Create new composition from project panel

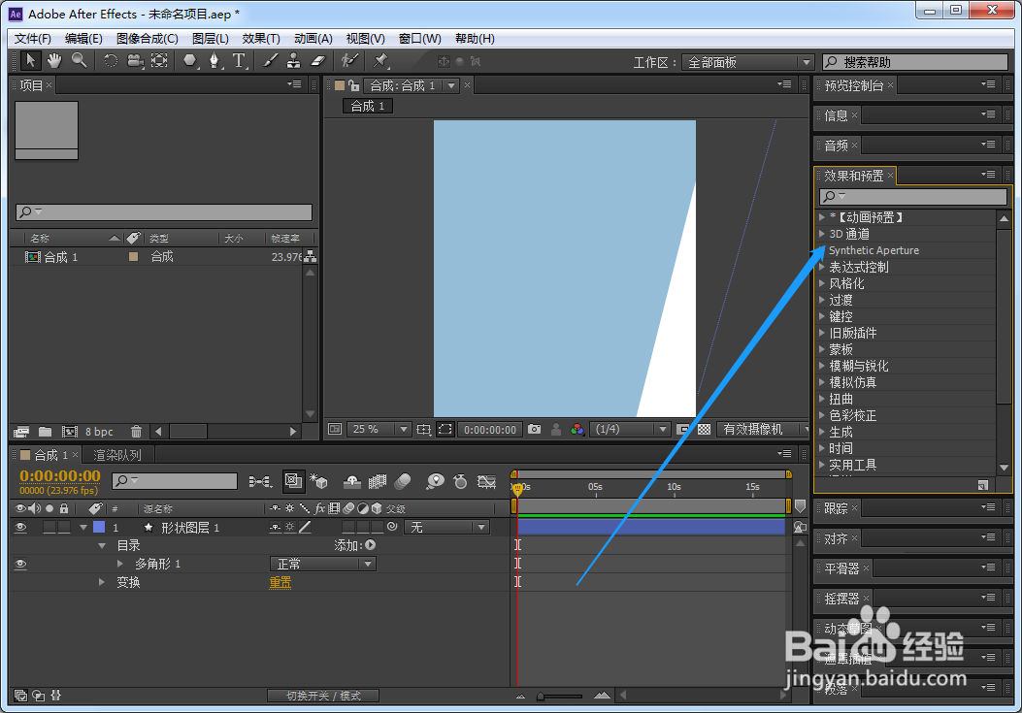[70, 432]
